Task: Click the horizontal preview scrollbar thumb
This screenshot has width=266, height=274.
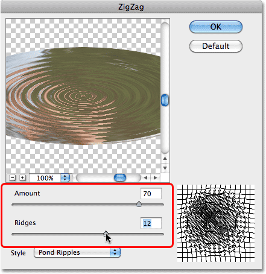Action: [120, 178]
